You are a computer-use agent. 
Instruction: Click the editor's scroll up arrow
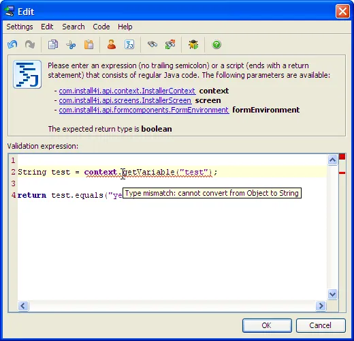pos(332,160)
